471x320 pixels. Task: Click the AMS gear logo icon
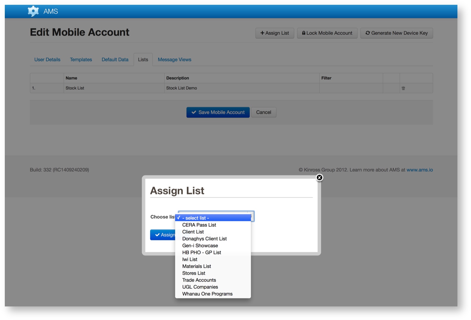click(x=33, y=11)
